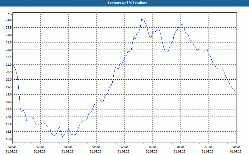Click the "15:00" time label
The width and height of the screenshot is (249, 155).
pos(153,147)
